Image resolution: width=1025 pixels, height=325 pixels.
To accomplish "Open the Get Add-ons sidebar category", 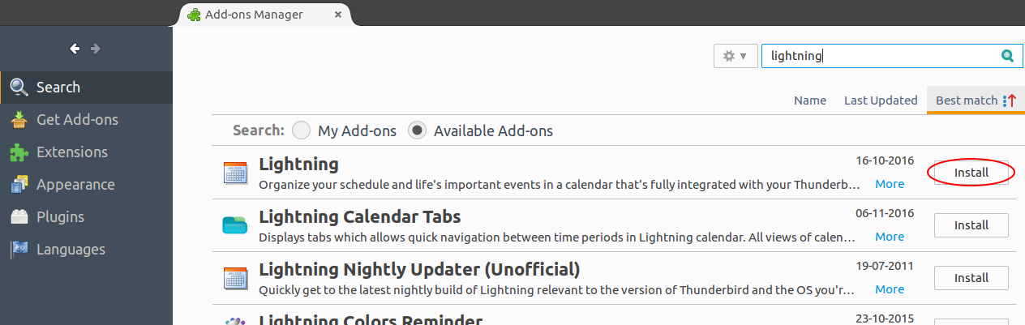I will click(x=77, y=120).
